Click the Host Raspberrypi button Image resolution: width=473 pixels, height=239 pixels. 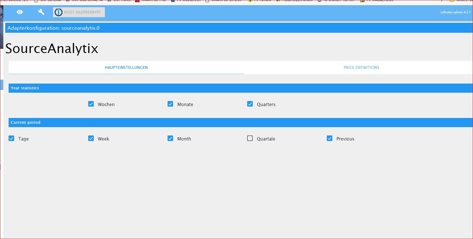coord(79,12)
